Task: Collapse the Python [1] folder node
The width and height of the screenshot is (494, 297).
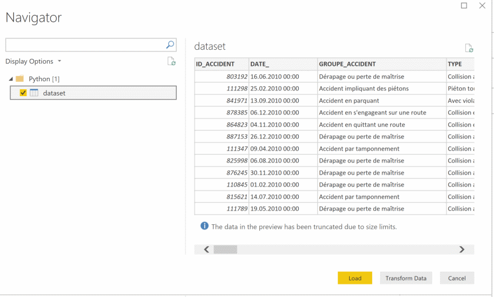Action: (11, 79)
